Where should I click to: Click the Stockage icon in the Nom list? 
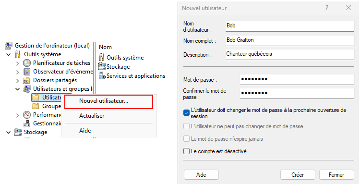coord(102,67)
